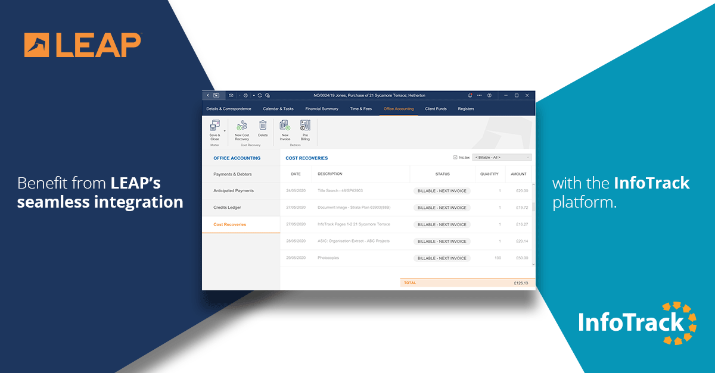Click the refresh icon near the address bar
Screen dimensions: 715x373
pyautogui.click(x=259, y=95)
